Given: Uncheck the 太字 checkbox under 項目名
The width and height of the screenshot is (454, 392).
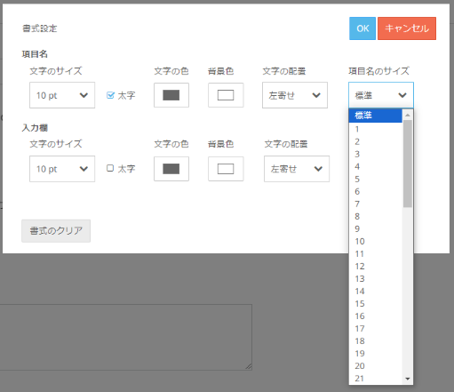Looking at the screenshot, I should 110,95.
